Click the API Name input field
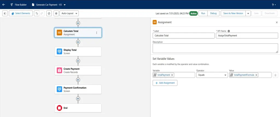280x117 pixels. 247,36
